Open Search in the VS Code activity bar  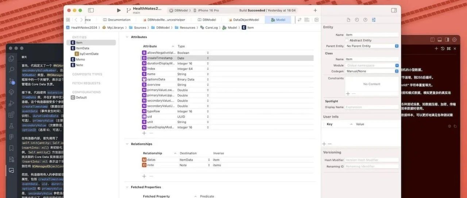[11, 70]
